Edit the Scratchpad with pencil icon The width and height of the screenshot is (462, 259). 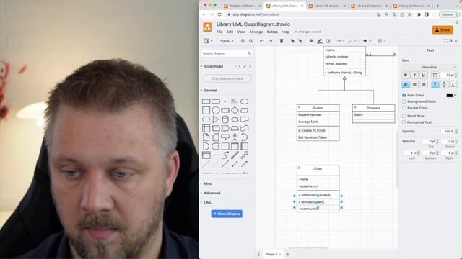[245, 67]
